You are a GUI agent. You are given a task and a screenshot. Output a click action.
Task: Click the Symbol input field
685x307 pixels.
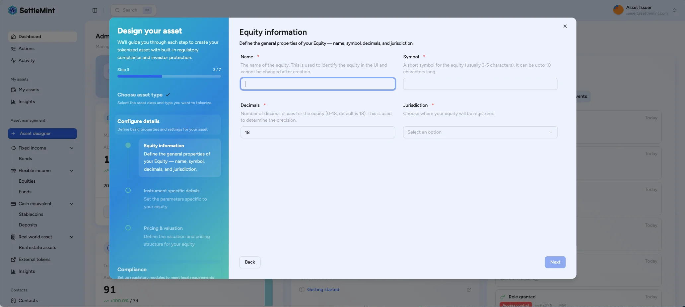[480, 84]
